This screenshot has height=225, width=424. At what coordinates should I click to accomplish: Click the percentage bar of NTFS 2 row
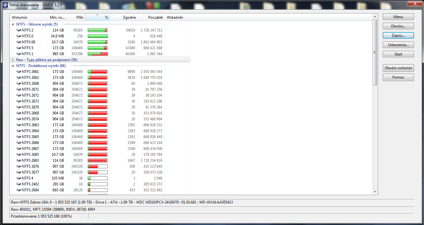tap(98, 30)
